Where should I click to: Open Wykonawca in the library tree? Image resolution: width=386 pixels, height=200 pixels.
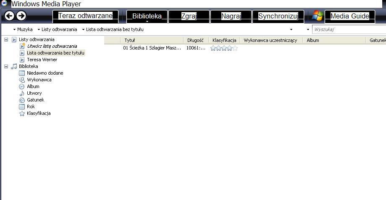click(x=39, y=80)
